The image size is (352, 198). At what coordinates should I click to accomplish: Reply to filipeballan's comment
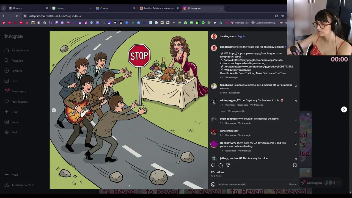pos(234,93)
